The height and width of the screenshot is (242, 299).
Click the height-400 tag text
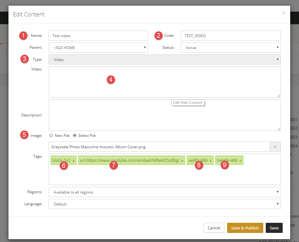[227, 160]
